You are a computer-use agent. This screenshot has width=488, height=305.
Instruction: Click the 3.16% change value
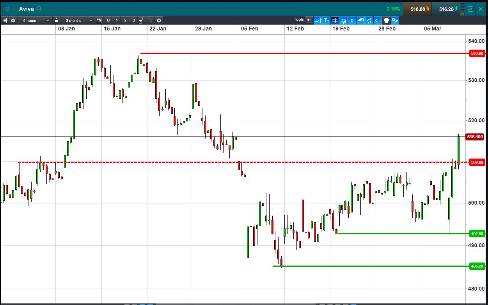(393, 9)
